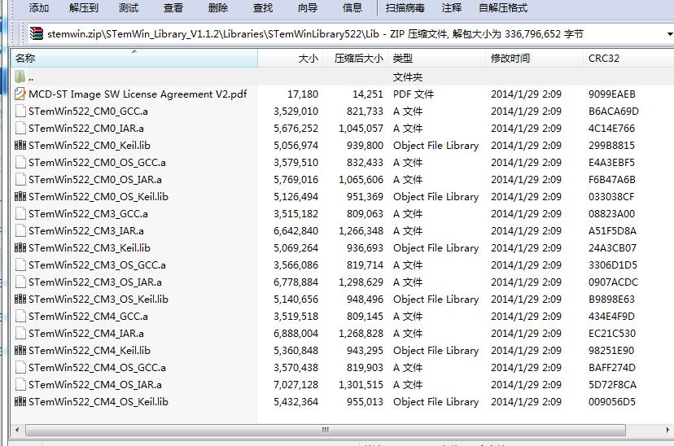
Task: Select file name STemWin522_CM4_IAR.a
Action: point(86,333)
